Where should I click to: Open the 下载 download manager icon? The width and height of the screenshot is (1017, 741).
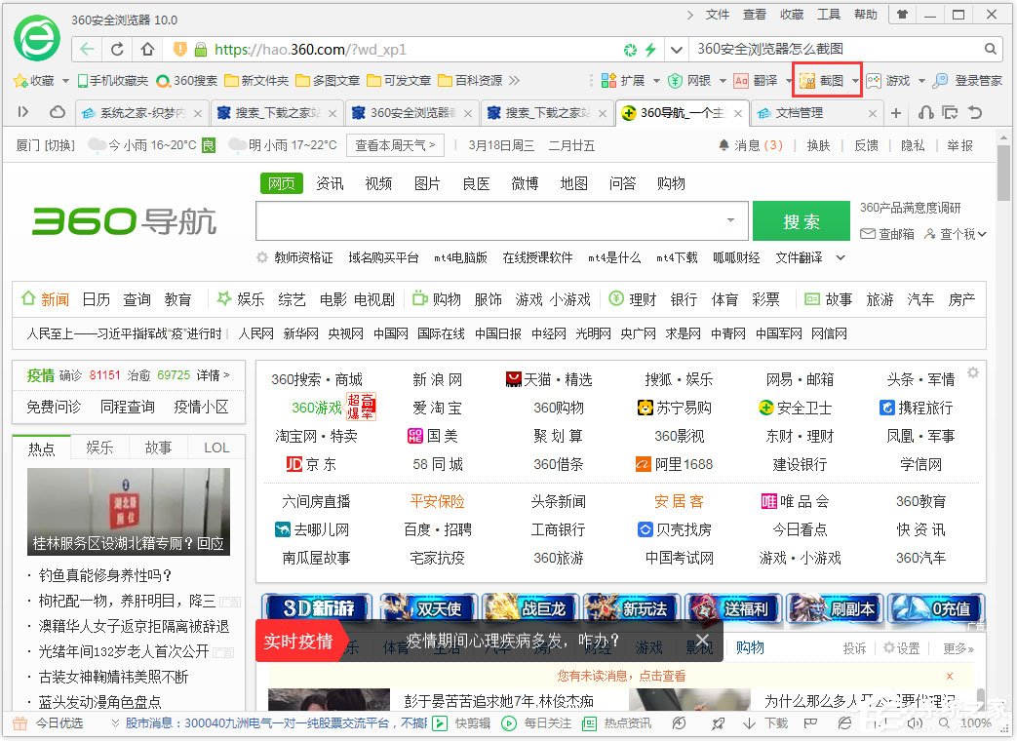coord(758,723)
